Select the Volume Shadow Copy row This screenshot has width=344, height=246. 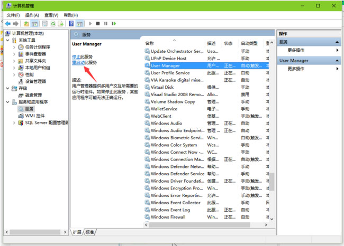coord(206,101)
